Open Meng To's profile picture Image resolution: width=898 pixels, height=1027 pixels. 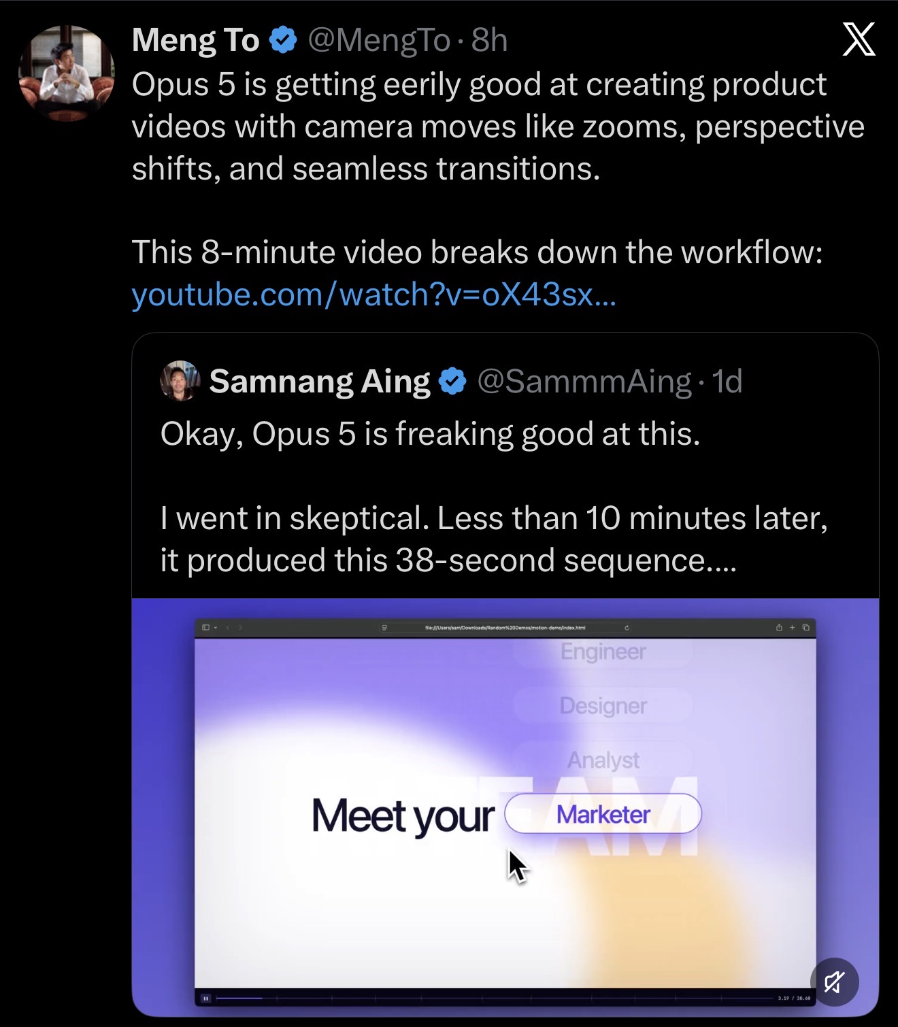tap(67, 73)
